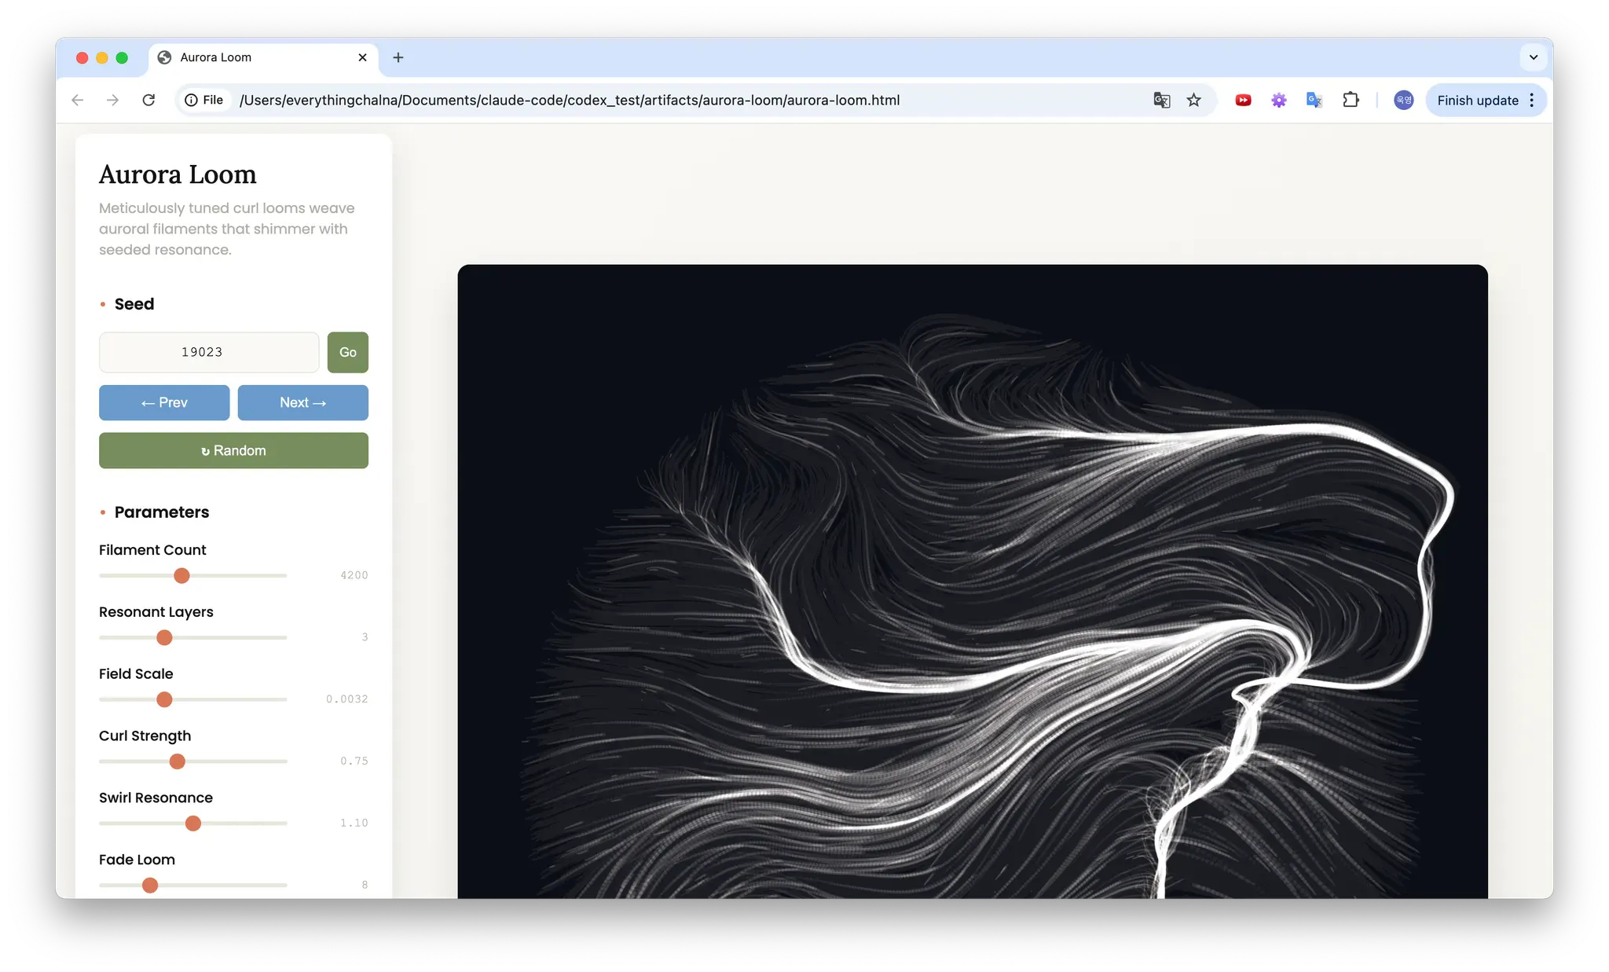1609x972 pixels.
Task: Open the Chrome three-dot menu
Action: 1532,100
